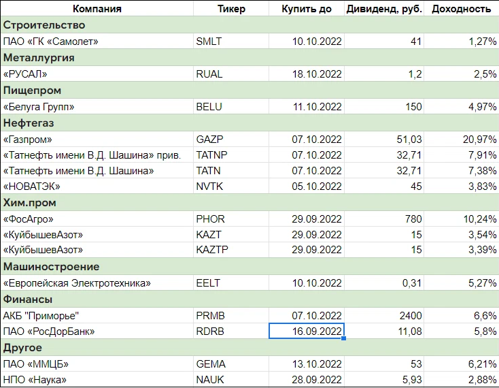Viewport: 499px width, 388px height.
Task: Click the «Тикер» header cell
Action: tap(231, 9)
